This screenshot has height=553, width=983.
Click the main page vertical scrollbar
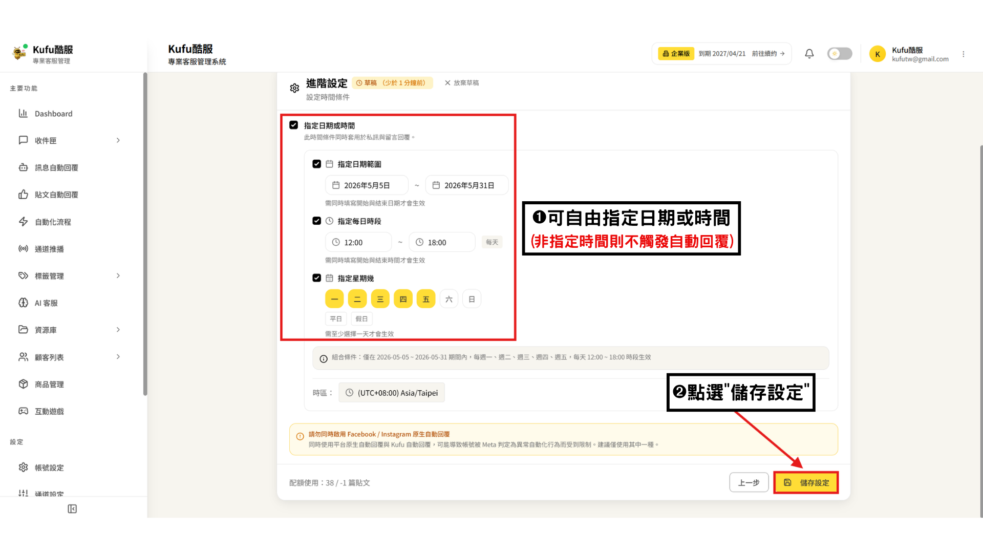click(981, 331)
